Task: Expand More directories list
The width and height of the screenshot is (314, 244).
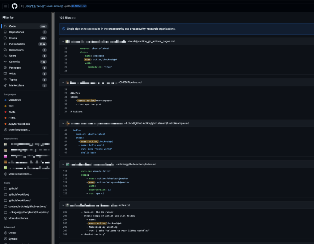Action: pos(17,218)
